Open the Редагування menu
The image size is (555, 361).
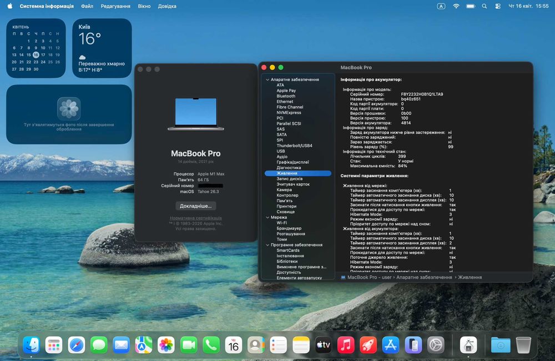pos(115,6)
